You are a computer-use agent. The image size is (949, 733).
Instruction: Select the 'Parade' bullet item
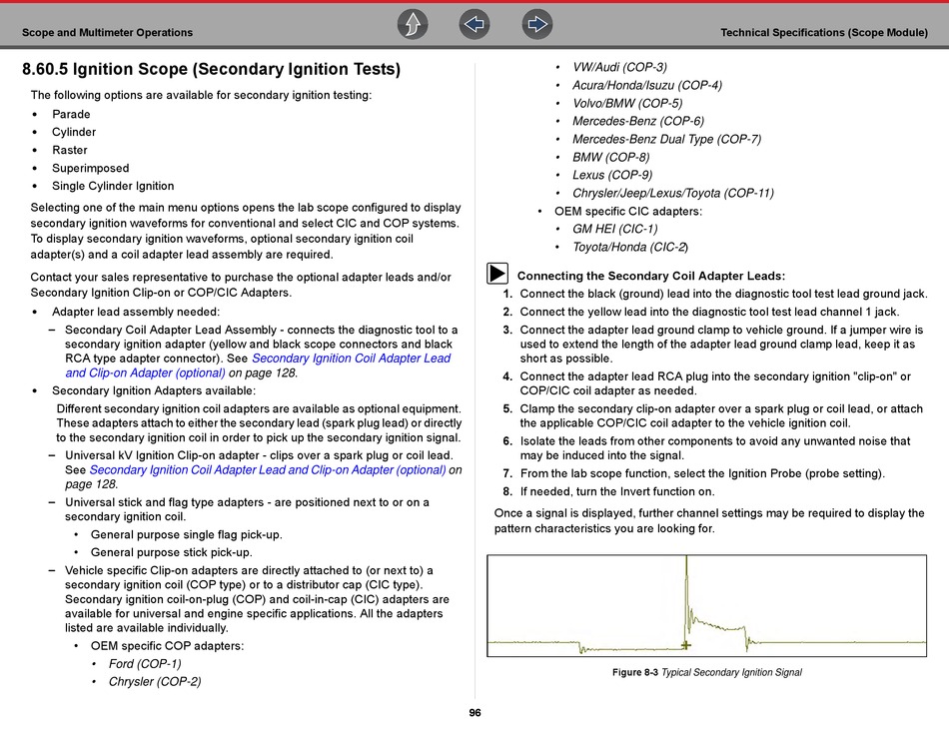tap(71, 115)
